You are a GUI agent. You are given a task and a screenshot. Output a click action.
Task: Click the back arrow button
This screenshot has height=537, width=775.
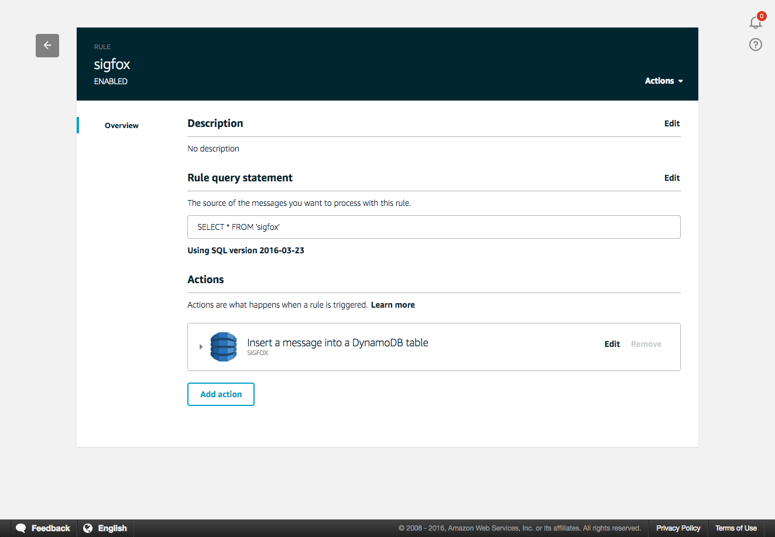47,46
